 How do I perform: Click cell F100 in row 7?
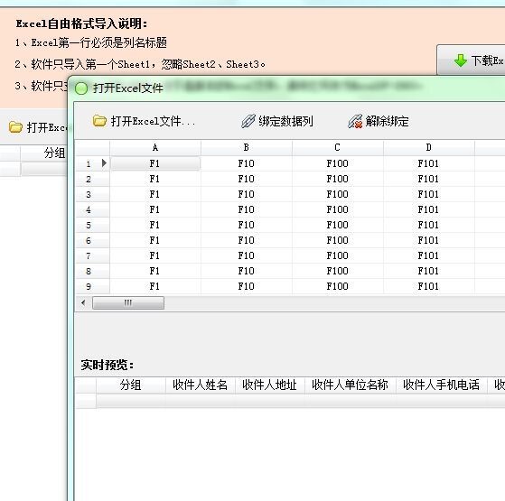[338, 255]
